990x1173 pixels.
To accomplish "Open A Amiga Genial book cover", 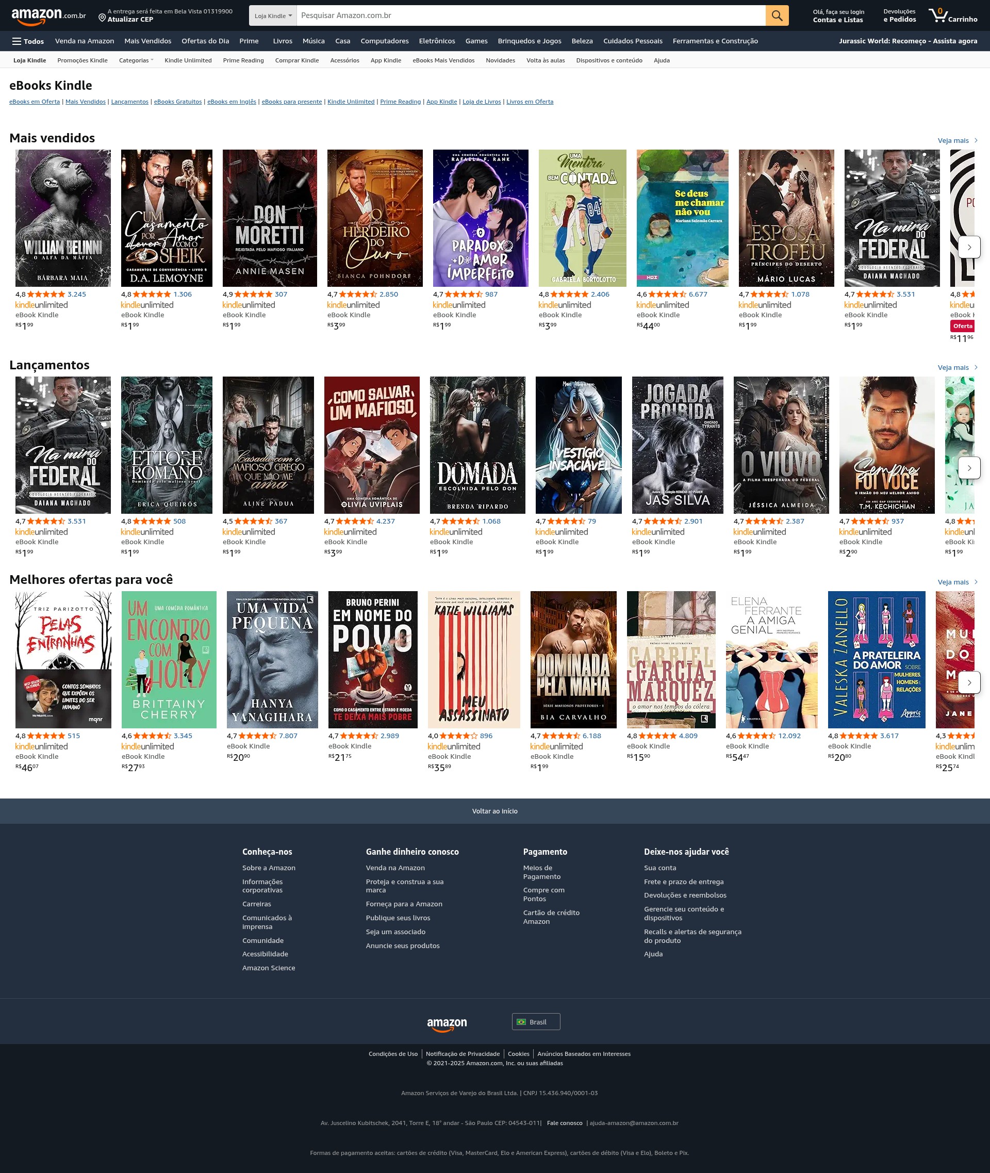I will [x=772, y=659].
